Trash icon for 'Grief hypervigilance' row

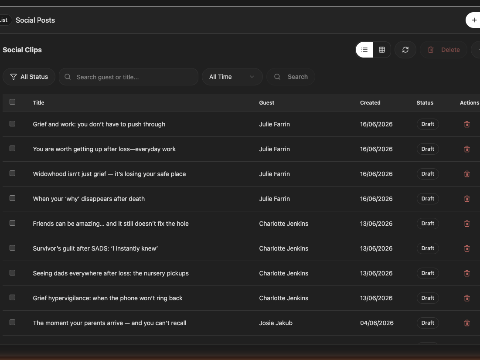click(x=467, y=298)
